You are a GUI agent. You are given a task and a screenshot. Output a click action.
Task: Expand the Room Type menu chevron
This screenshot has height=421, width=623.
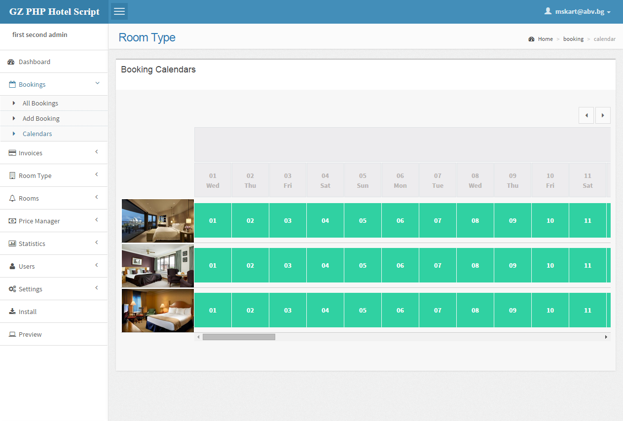[x=97, y=175]
